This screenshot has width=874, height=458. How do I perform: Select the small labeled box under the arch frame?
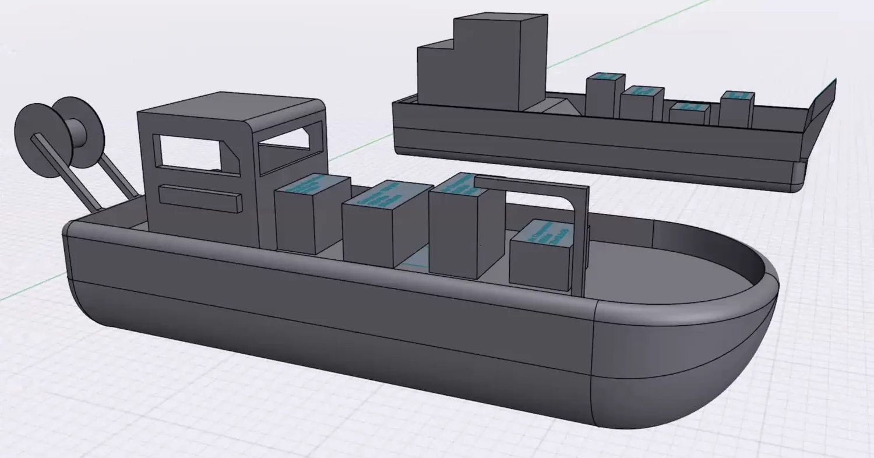point(541,255)
